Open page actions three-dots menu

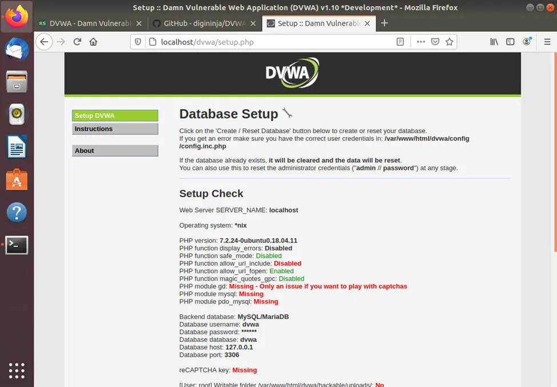click(x=421, y=42)
